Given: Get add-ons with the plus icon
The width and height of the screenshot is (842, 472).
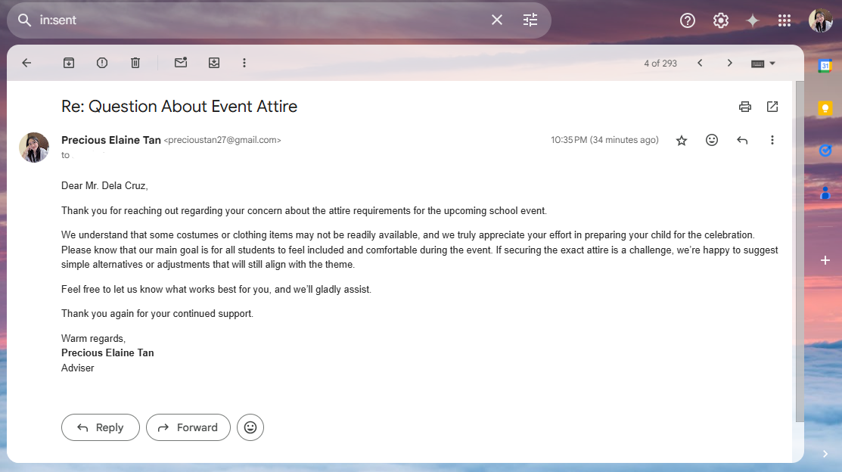Looking at the screenshot, I should [x=825, y=260].
